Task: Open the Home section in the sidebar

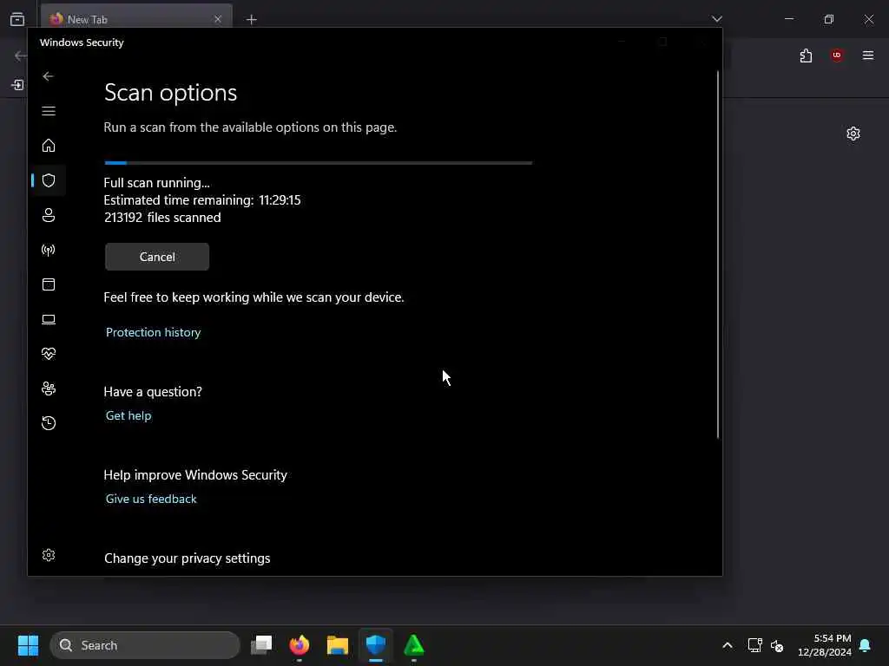Action: [x=49, y=146]
